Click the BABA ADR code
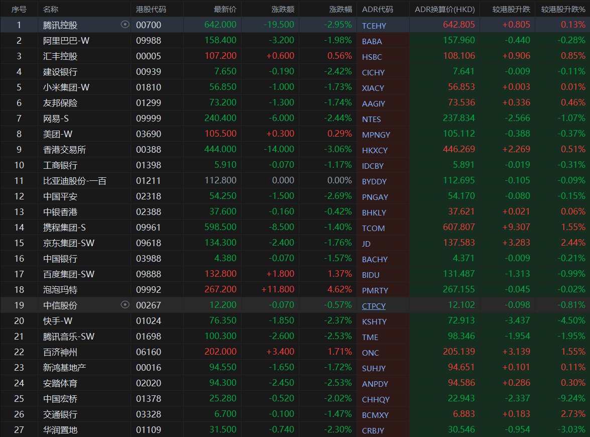Screen dimensions: 590x437 372,41
